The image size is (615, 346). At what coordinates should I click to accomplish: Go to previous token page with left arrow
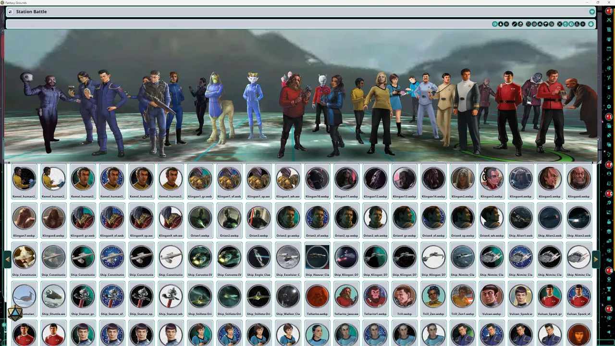tap(7, 259)
